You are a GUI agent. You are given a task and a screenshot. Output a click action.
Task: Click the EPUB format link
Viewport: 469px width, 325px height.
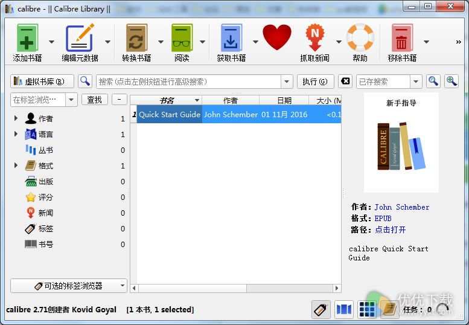(x=383, y=219)
